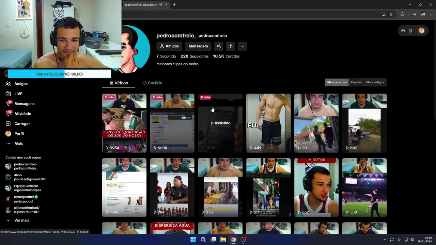This screenshot has height=245, width=436.
Task: Switch to the Curtido tab
Action: tap(152, 83)
